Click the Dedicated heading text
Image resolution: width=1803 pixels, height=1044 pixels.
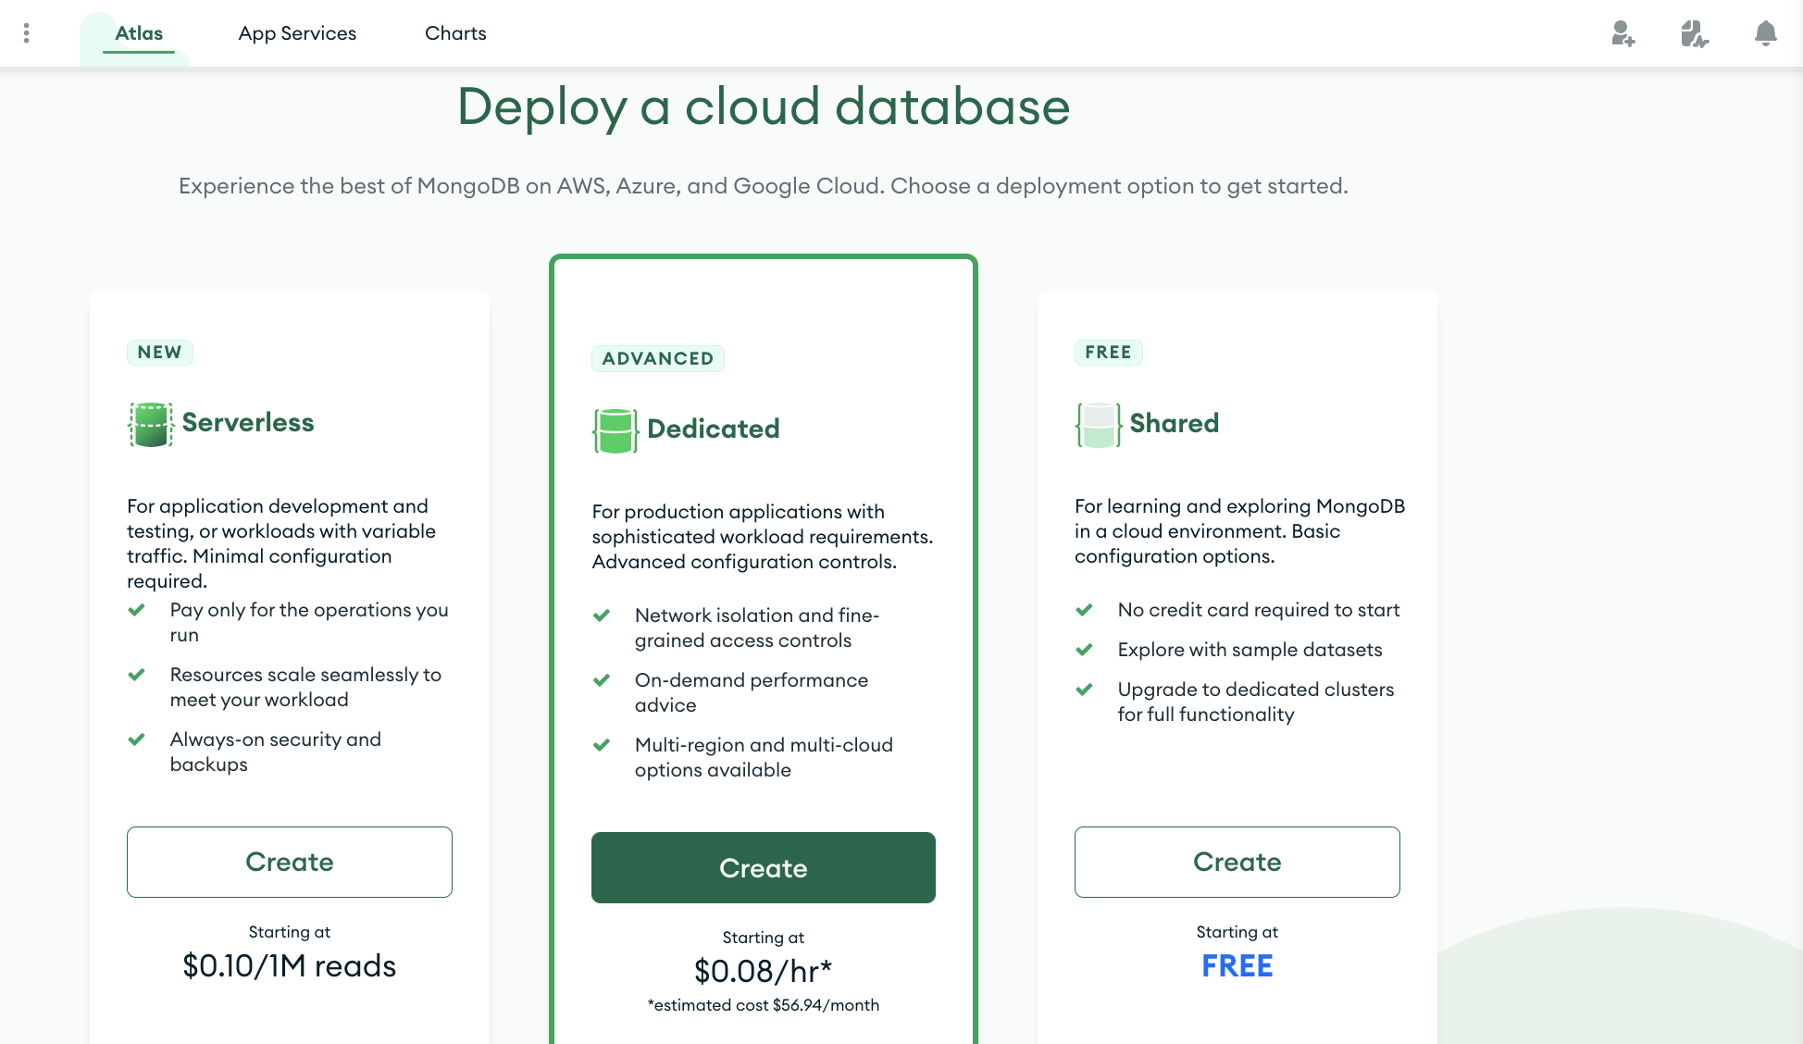(x=713, y=429)
